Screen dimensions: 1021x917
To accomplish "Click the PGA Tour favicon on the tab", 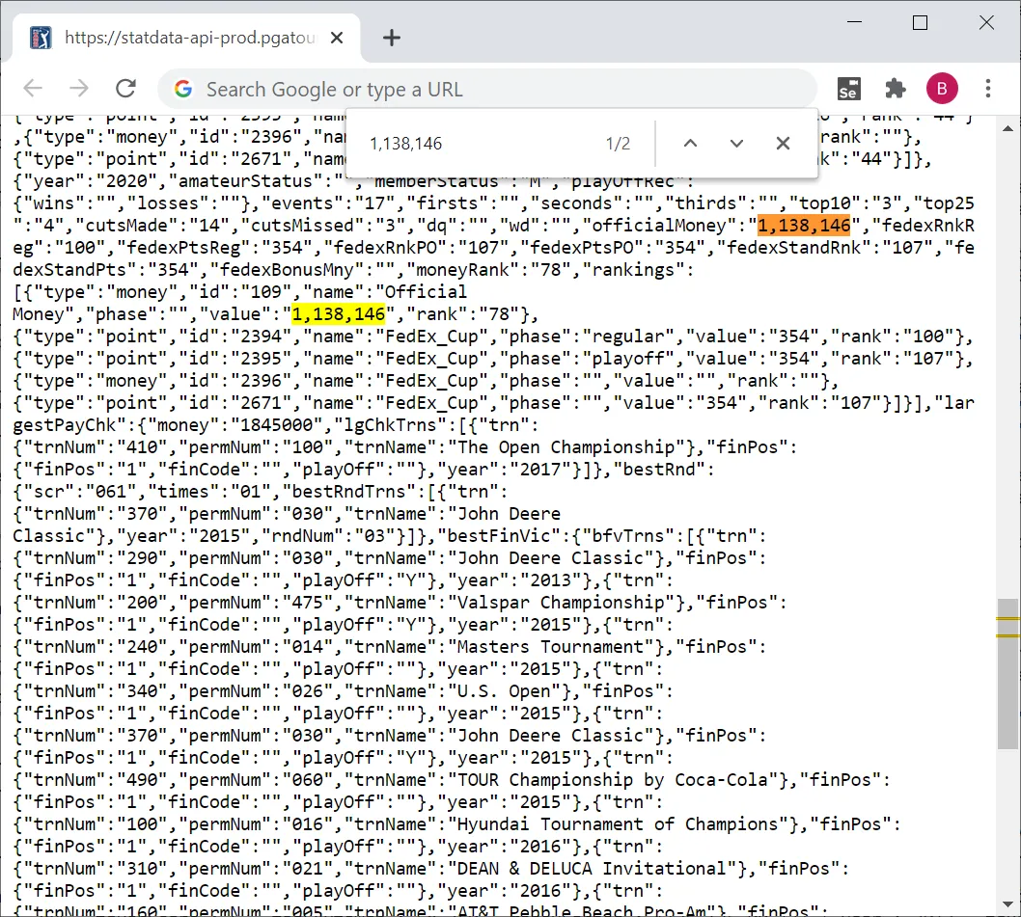I will point(41,38).
